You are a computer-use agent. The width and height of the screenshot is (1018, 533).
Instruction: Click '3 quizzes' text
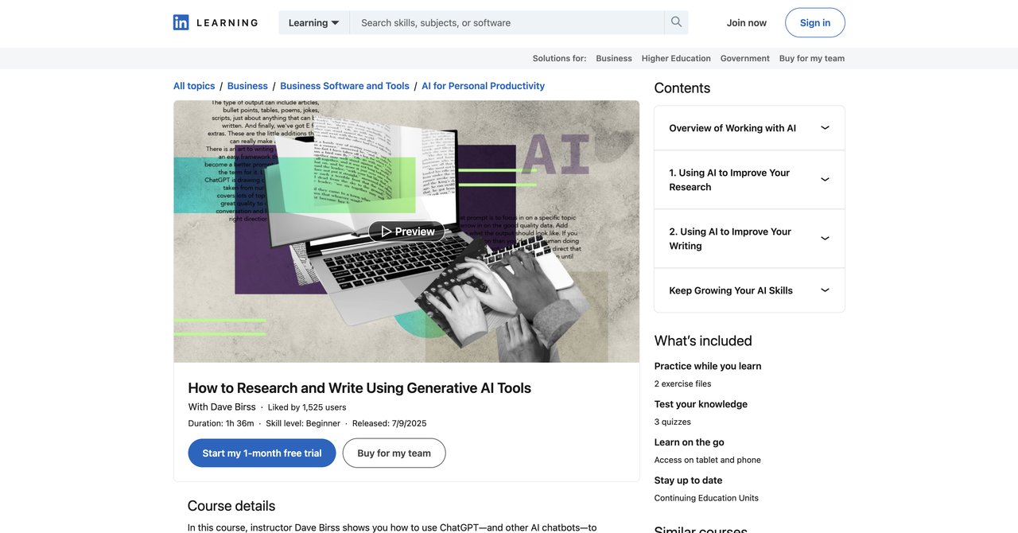click(x=672, y=422)
